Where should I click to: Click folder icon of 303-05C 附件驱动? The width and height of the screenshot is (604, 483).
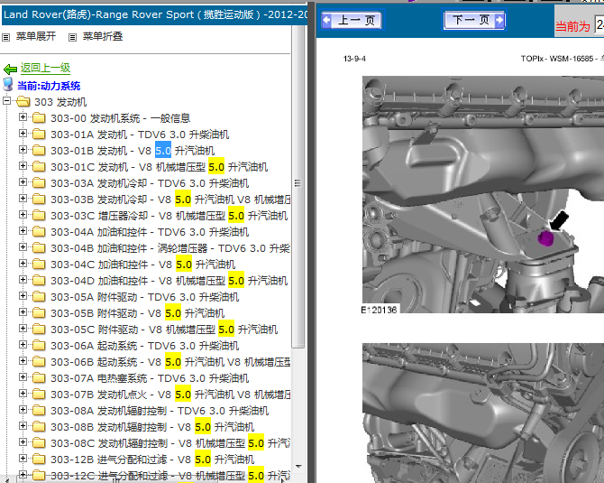(x=39, y=329)
